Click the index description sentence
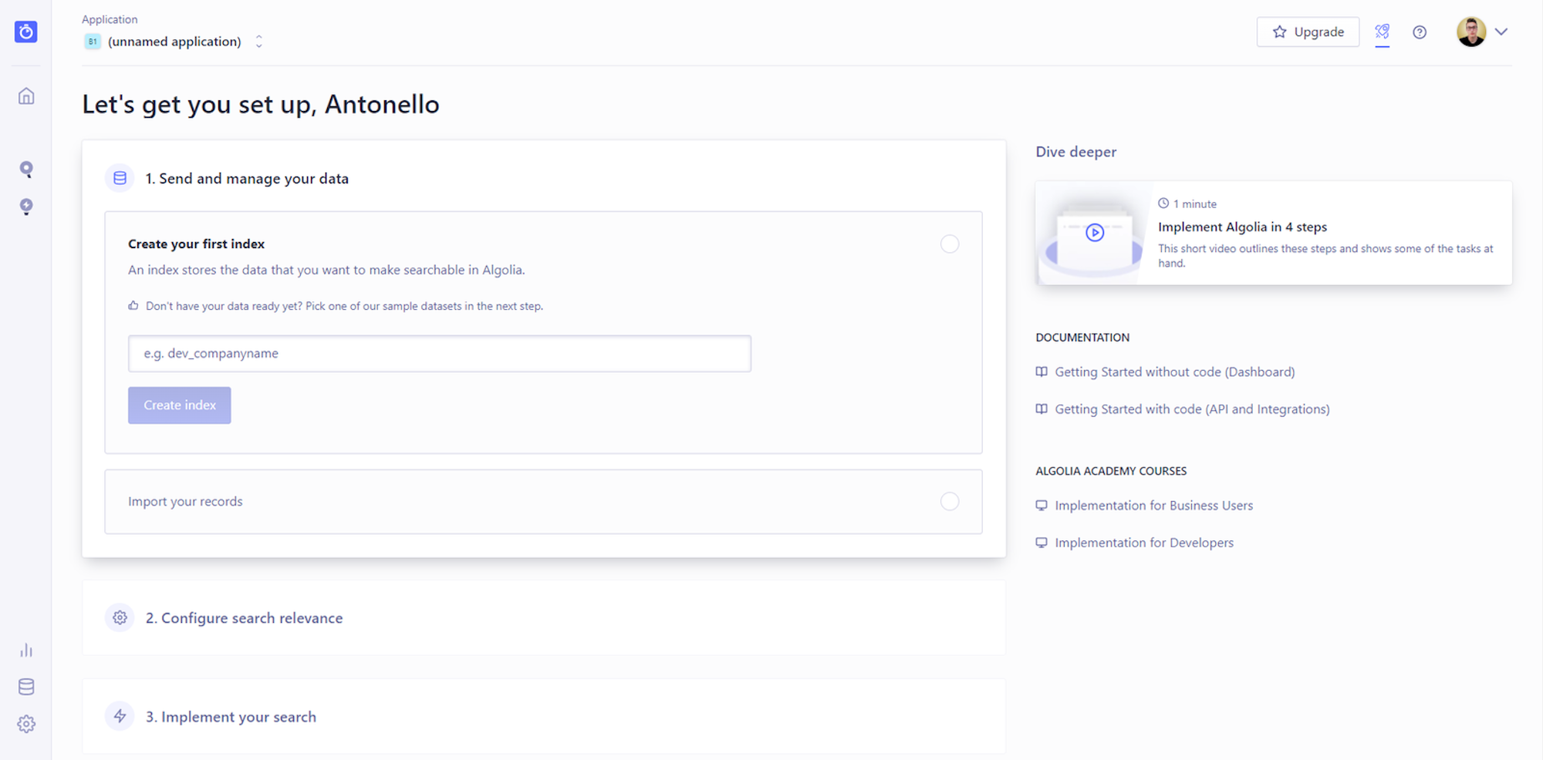 tap(326, 270)
